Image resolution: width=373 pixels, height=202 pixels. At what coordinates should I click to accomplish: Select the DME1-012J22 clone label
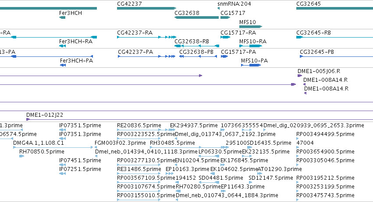pyautogui.click(x=45, y=115)
